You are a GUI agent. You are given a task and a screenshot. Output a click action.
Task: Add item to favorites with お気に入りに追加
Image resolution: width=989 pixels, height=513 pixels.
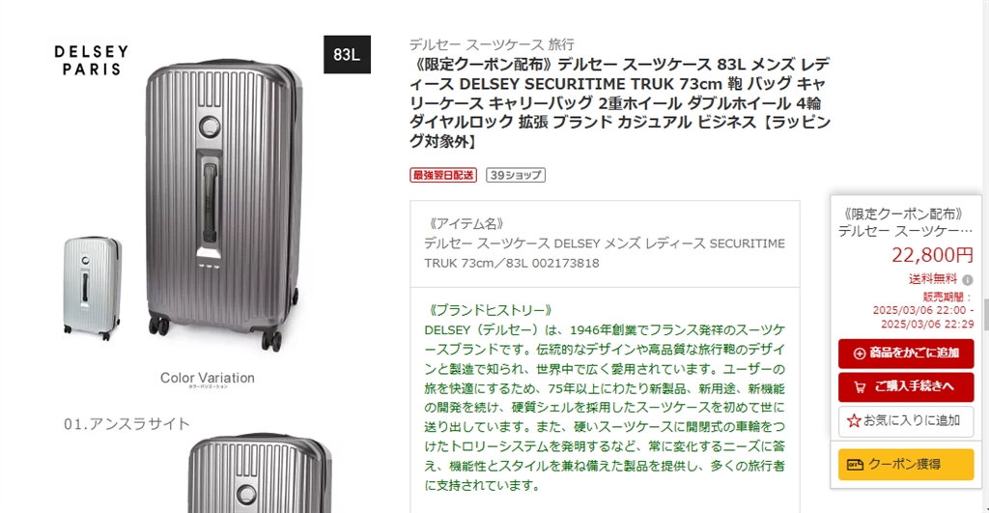906,421
